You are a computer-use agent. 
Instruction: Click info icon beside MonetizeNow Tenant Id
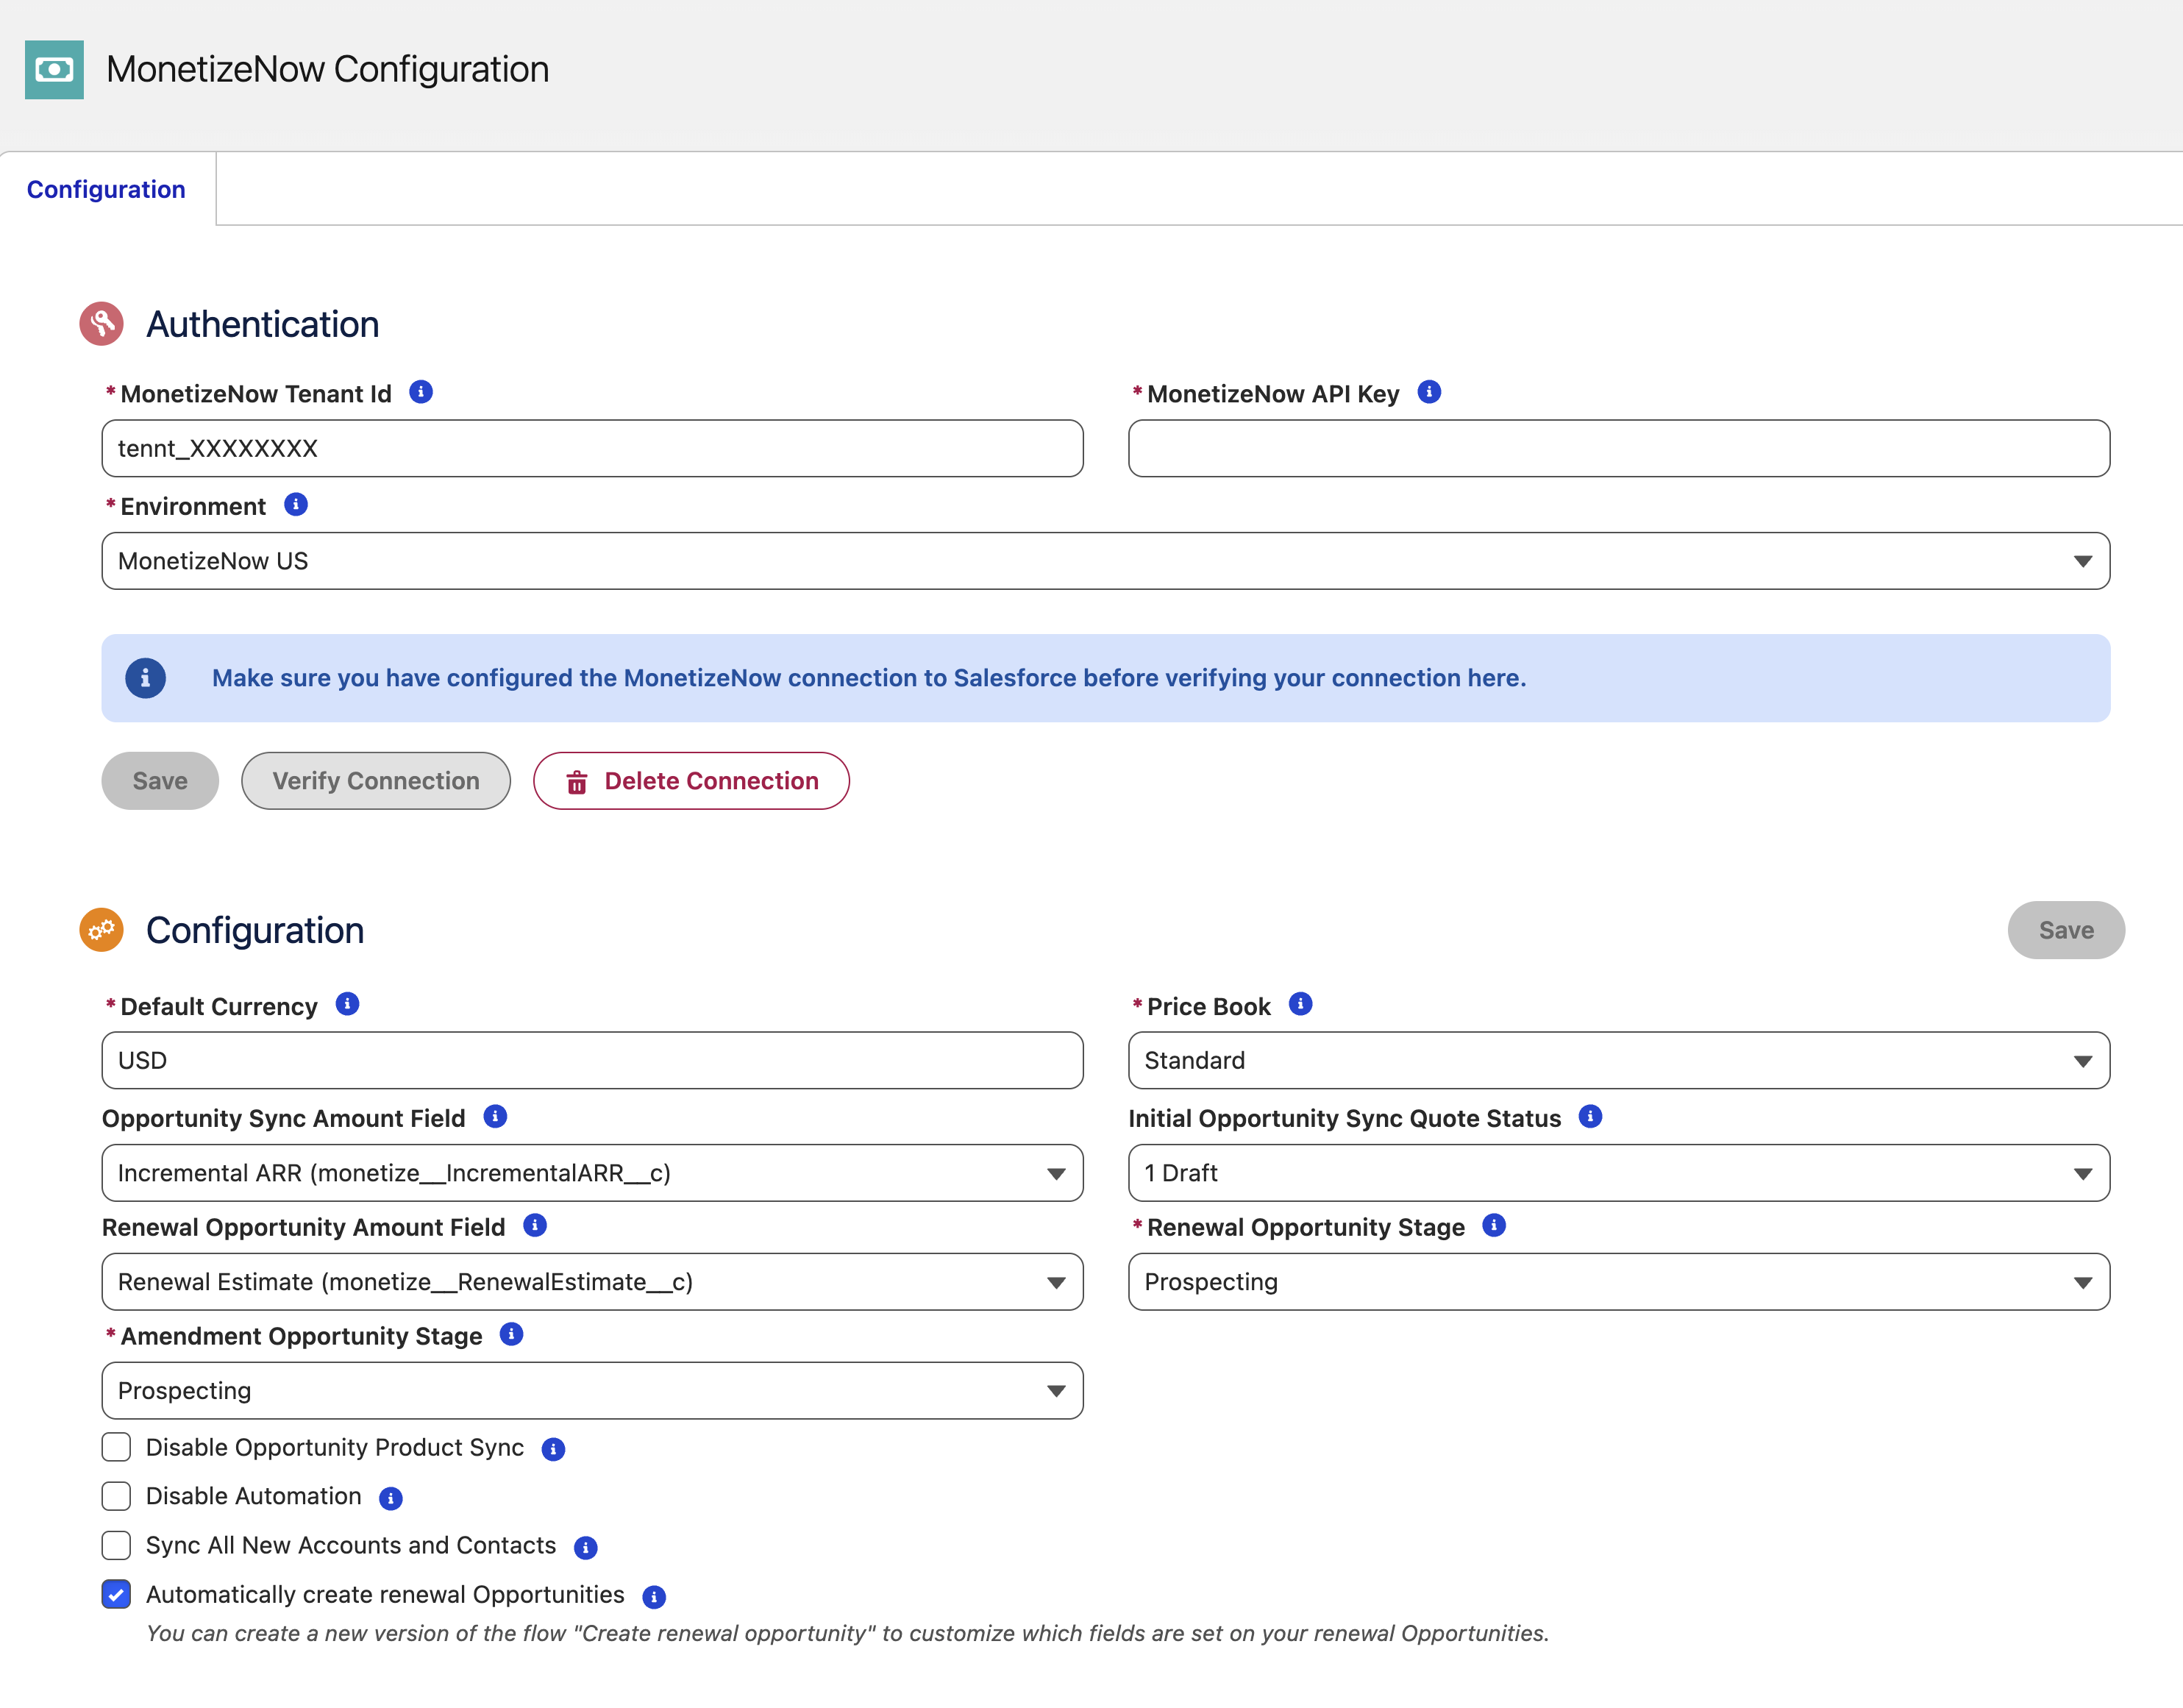421,392
